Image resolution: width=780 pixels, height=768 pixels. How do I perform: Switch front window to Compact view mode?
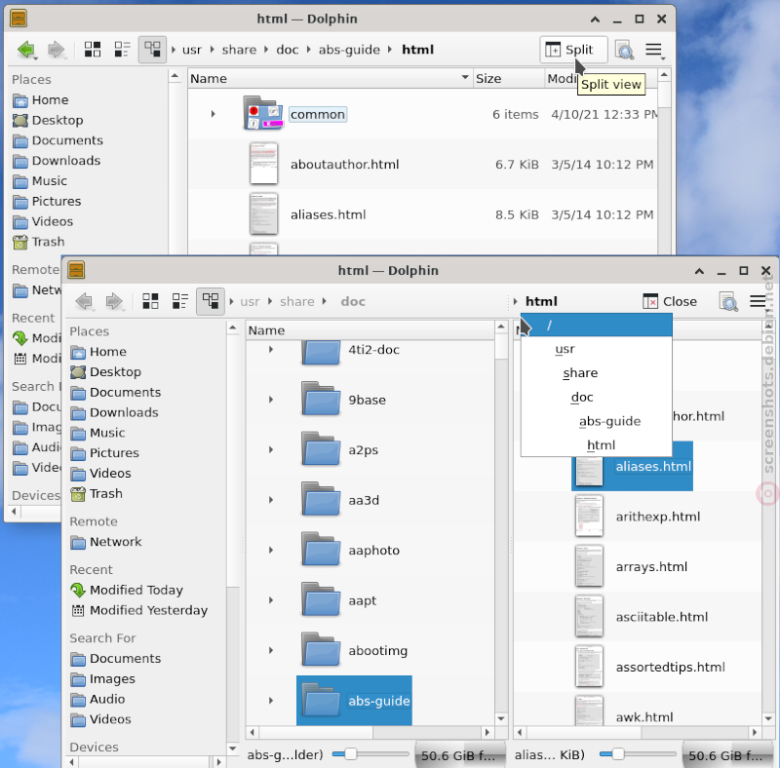(180, 301)
